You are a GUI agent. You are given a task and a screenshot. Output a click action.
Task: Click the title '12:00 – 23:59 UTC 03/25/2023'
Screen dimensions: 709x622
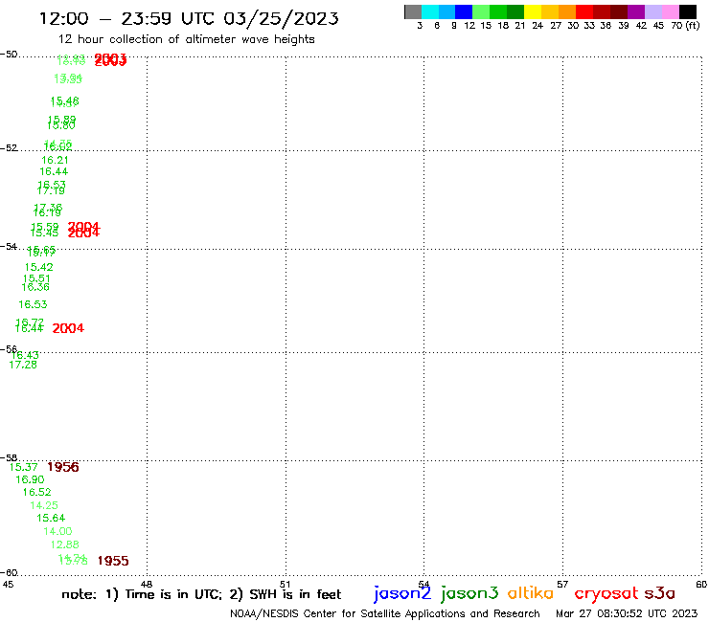(189, 18)
